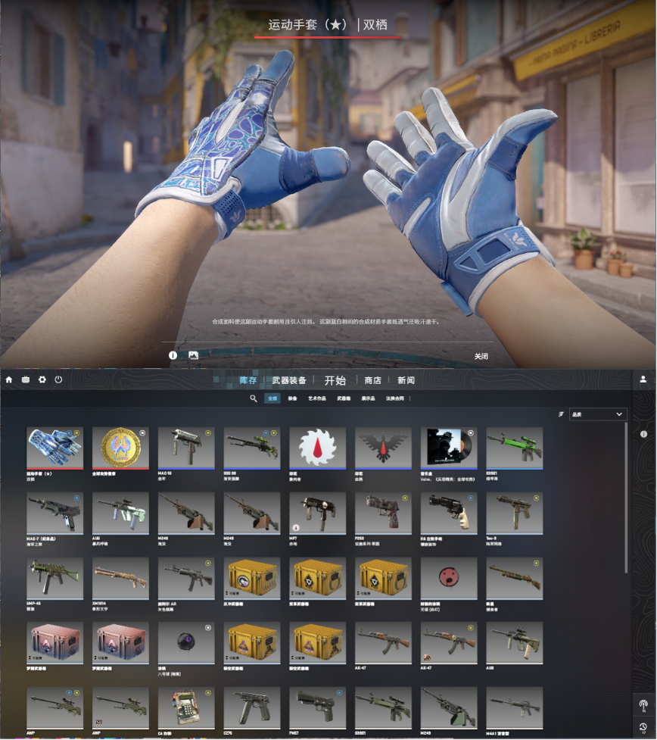Open the player profile icon
The image size is (657, 740).
(643, 379)
